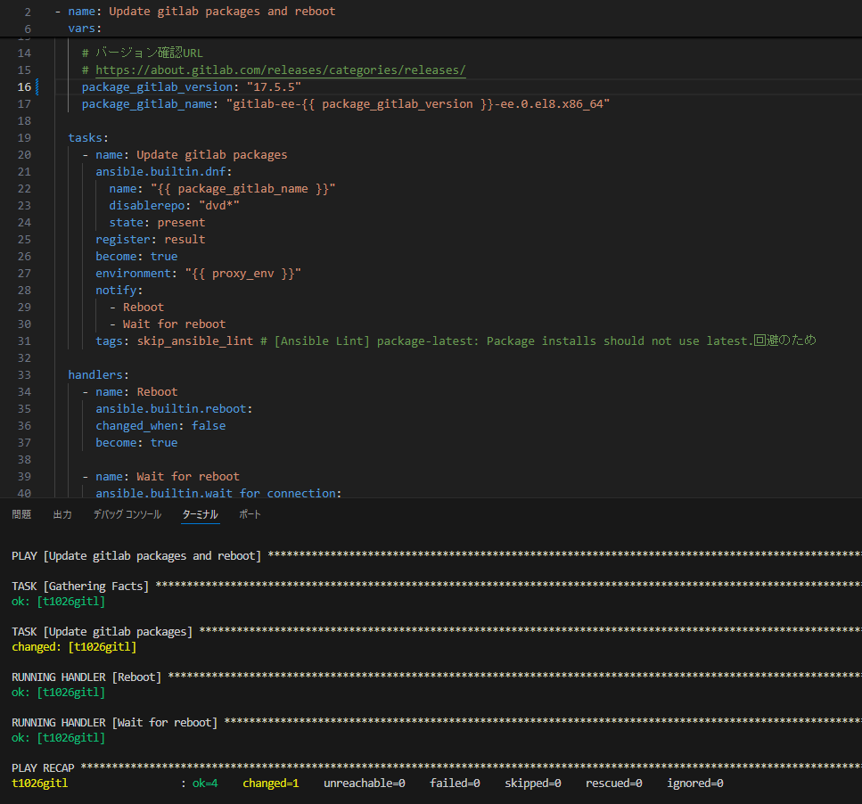Click 'changed=1' in the play recap
The height and width of the screenshot is (804, 862).
click(x=271, y=783)
